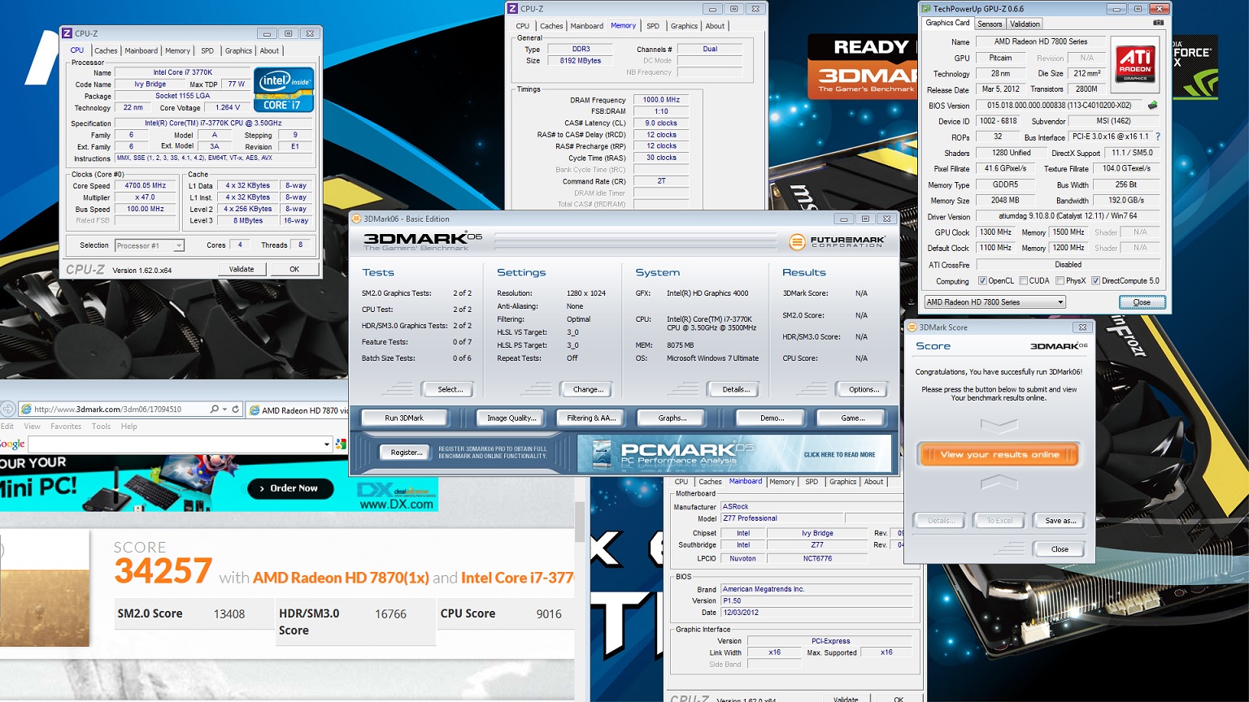Image resolution: width=1249 pixels, height=702 pixels.
Task: Click the Google toolbar colored icon
Action: [341, 444]
